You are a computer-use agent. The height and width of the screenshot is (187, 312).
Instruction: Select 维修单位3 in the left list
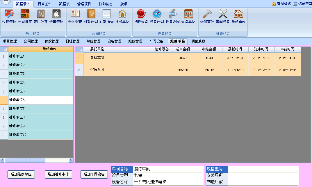coord(41,74)
